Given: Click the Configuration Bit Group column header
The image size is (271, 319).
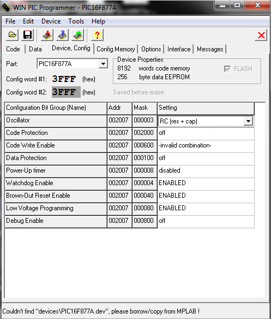Looking at the screenshot, I should 56,108.
